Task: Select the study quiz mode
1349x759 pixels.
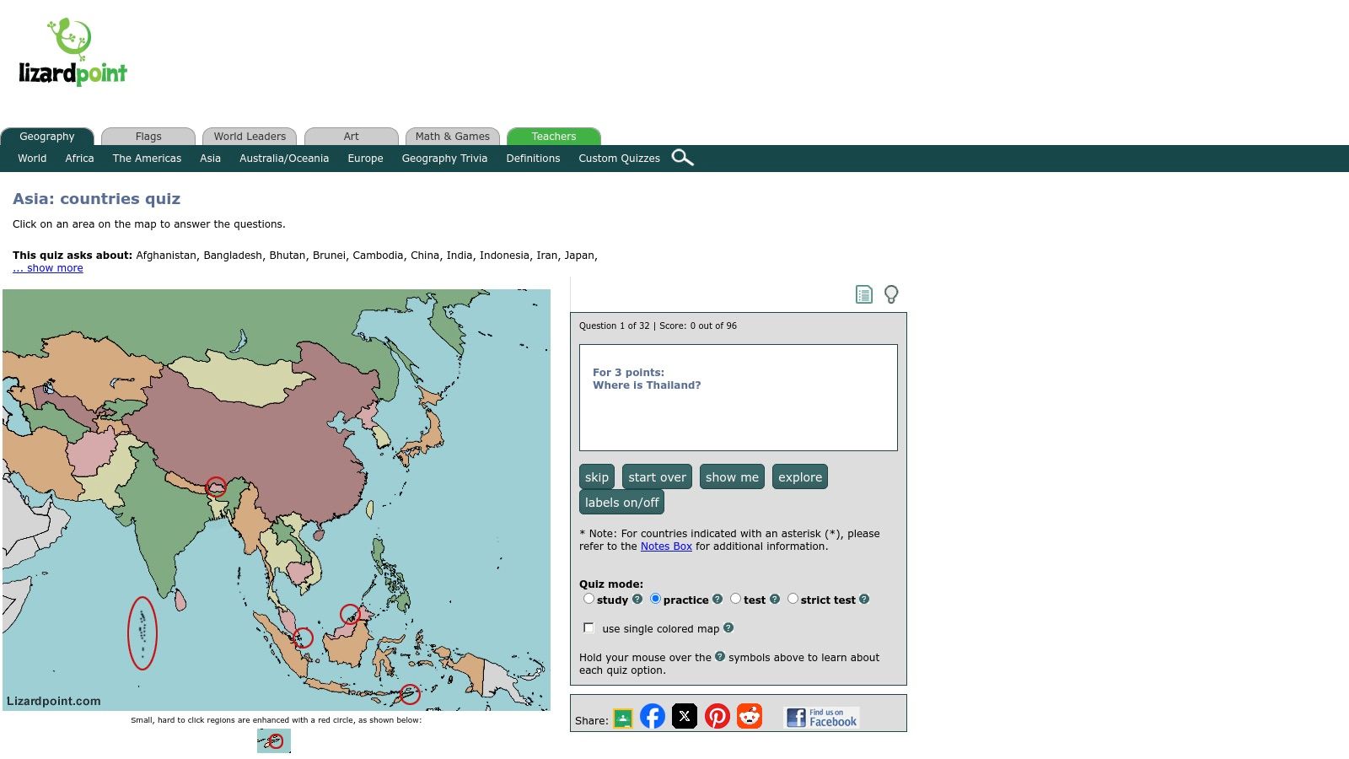Action: (589, 599)
